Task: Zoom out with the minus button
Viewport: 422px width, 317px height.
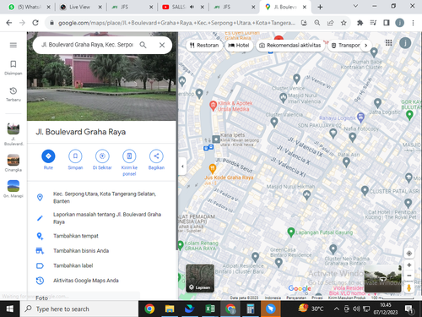Action: point(409,276)
